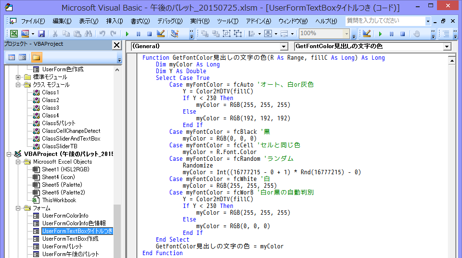The image size is (462, 258).
Task: Select UserFormColorInfo色情報 form
Action: (x=74, y=223)
